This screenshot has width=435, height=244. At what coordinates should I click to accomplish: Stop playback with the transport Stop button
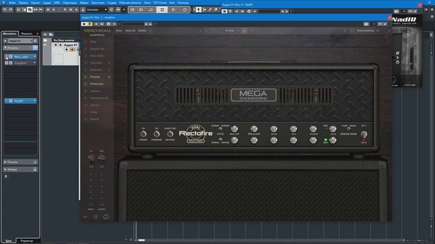point(162,9)
